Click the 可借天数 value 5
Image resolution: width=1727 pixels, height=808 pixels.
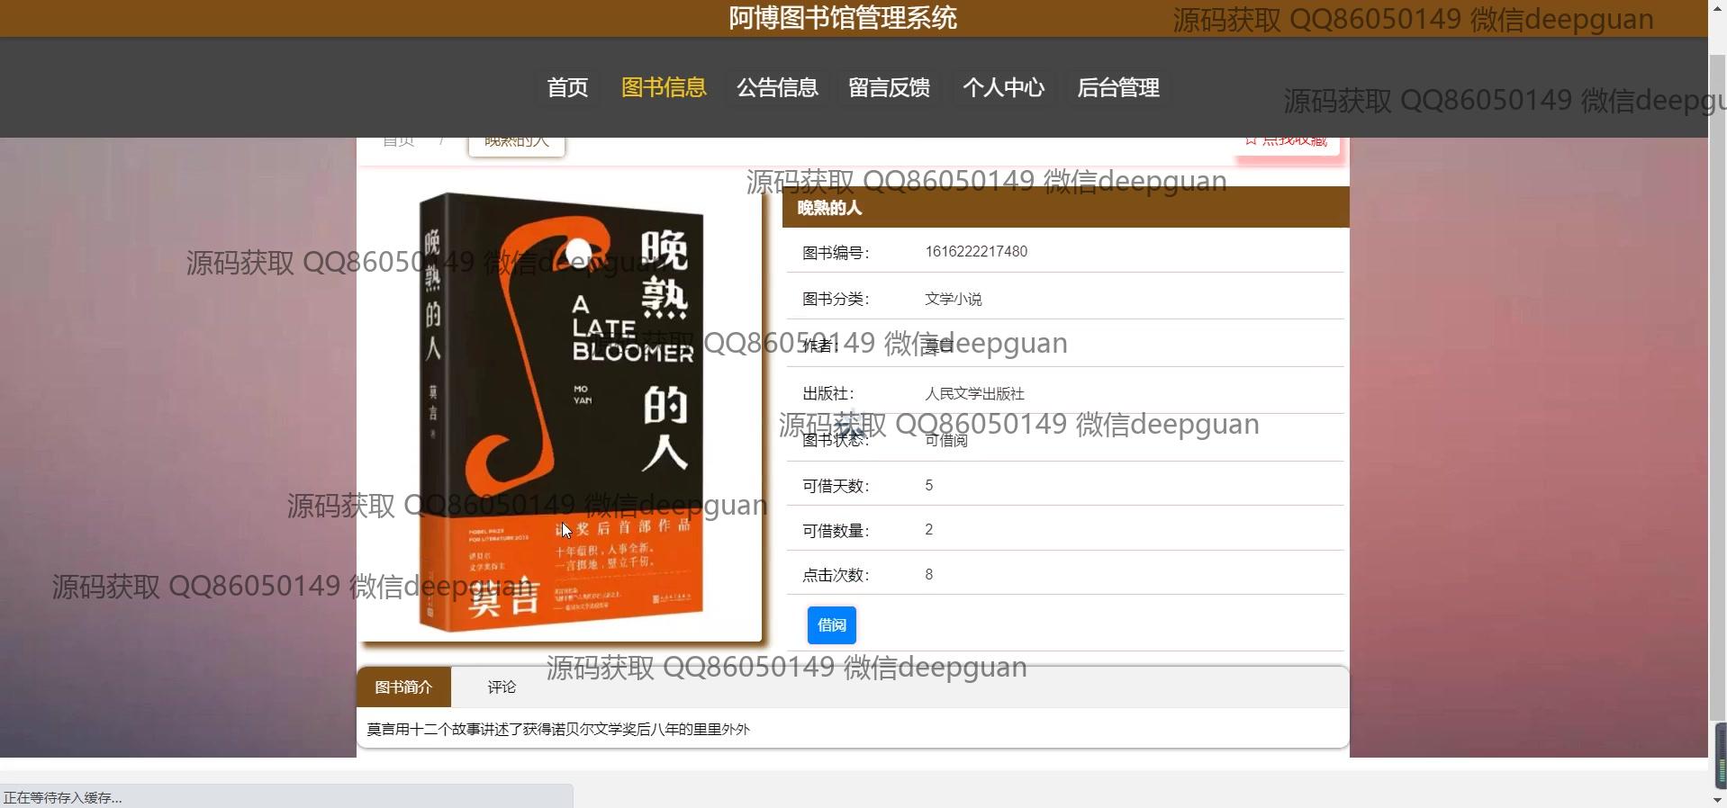point(928,486)
